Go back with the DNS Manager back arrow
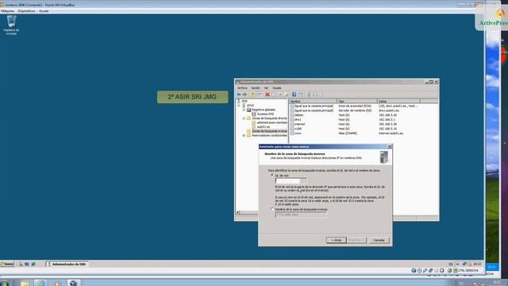Screen dimensions: 508x286 pos(239,95)
